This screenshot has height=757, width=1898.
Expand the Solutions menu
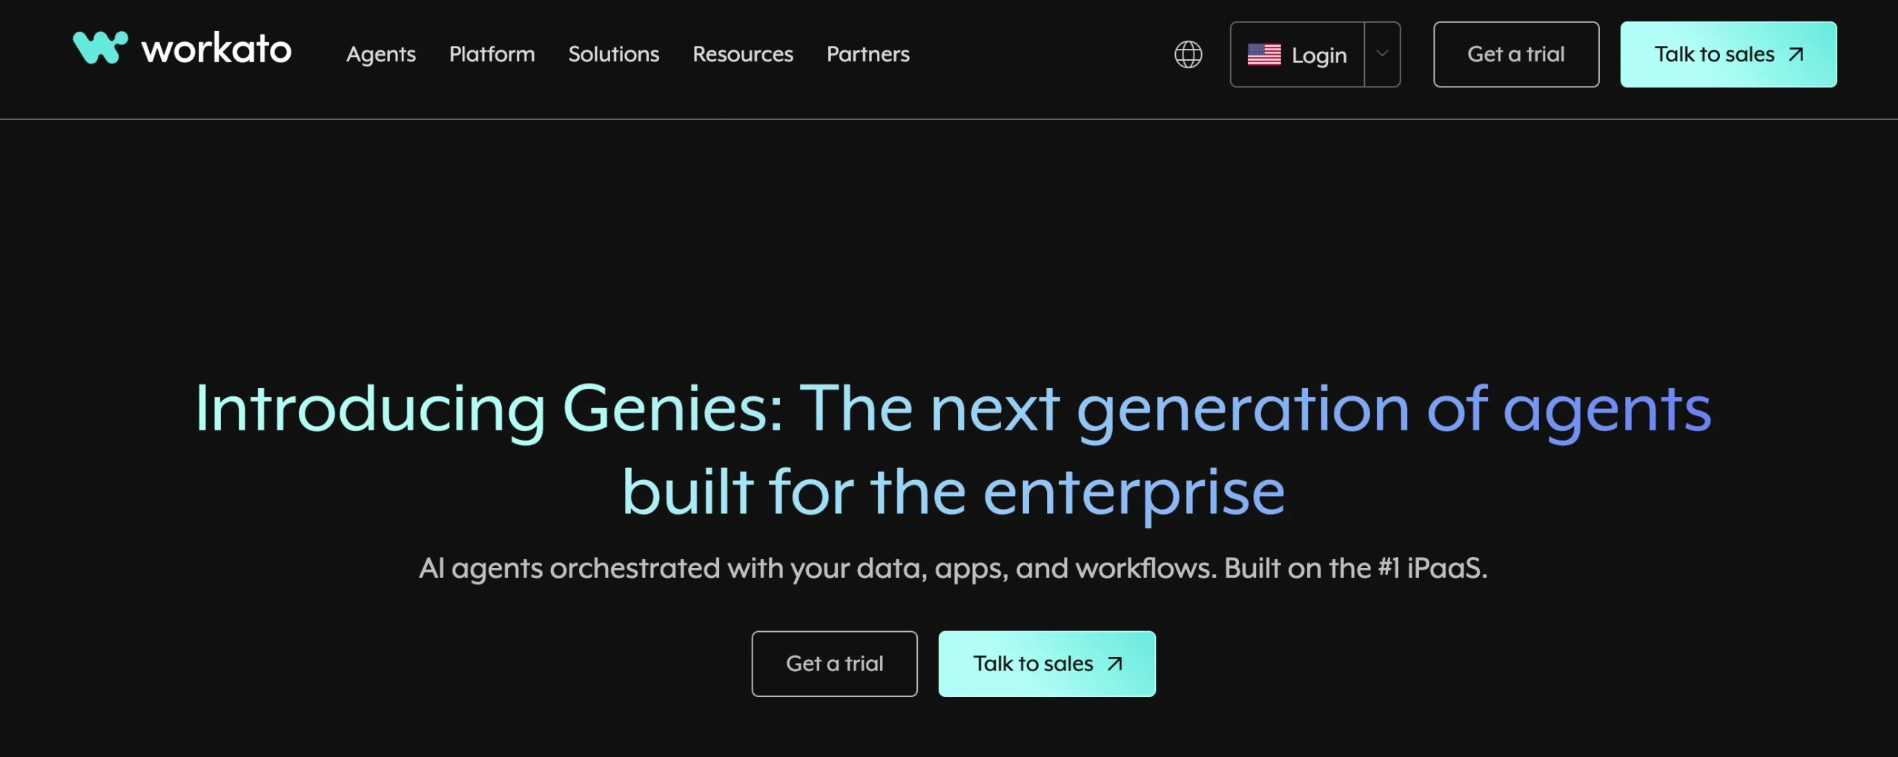[613, 54]
